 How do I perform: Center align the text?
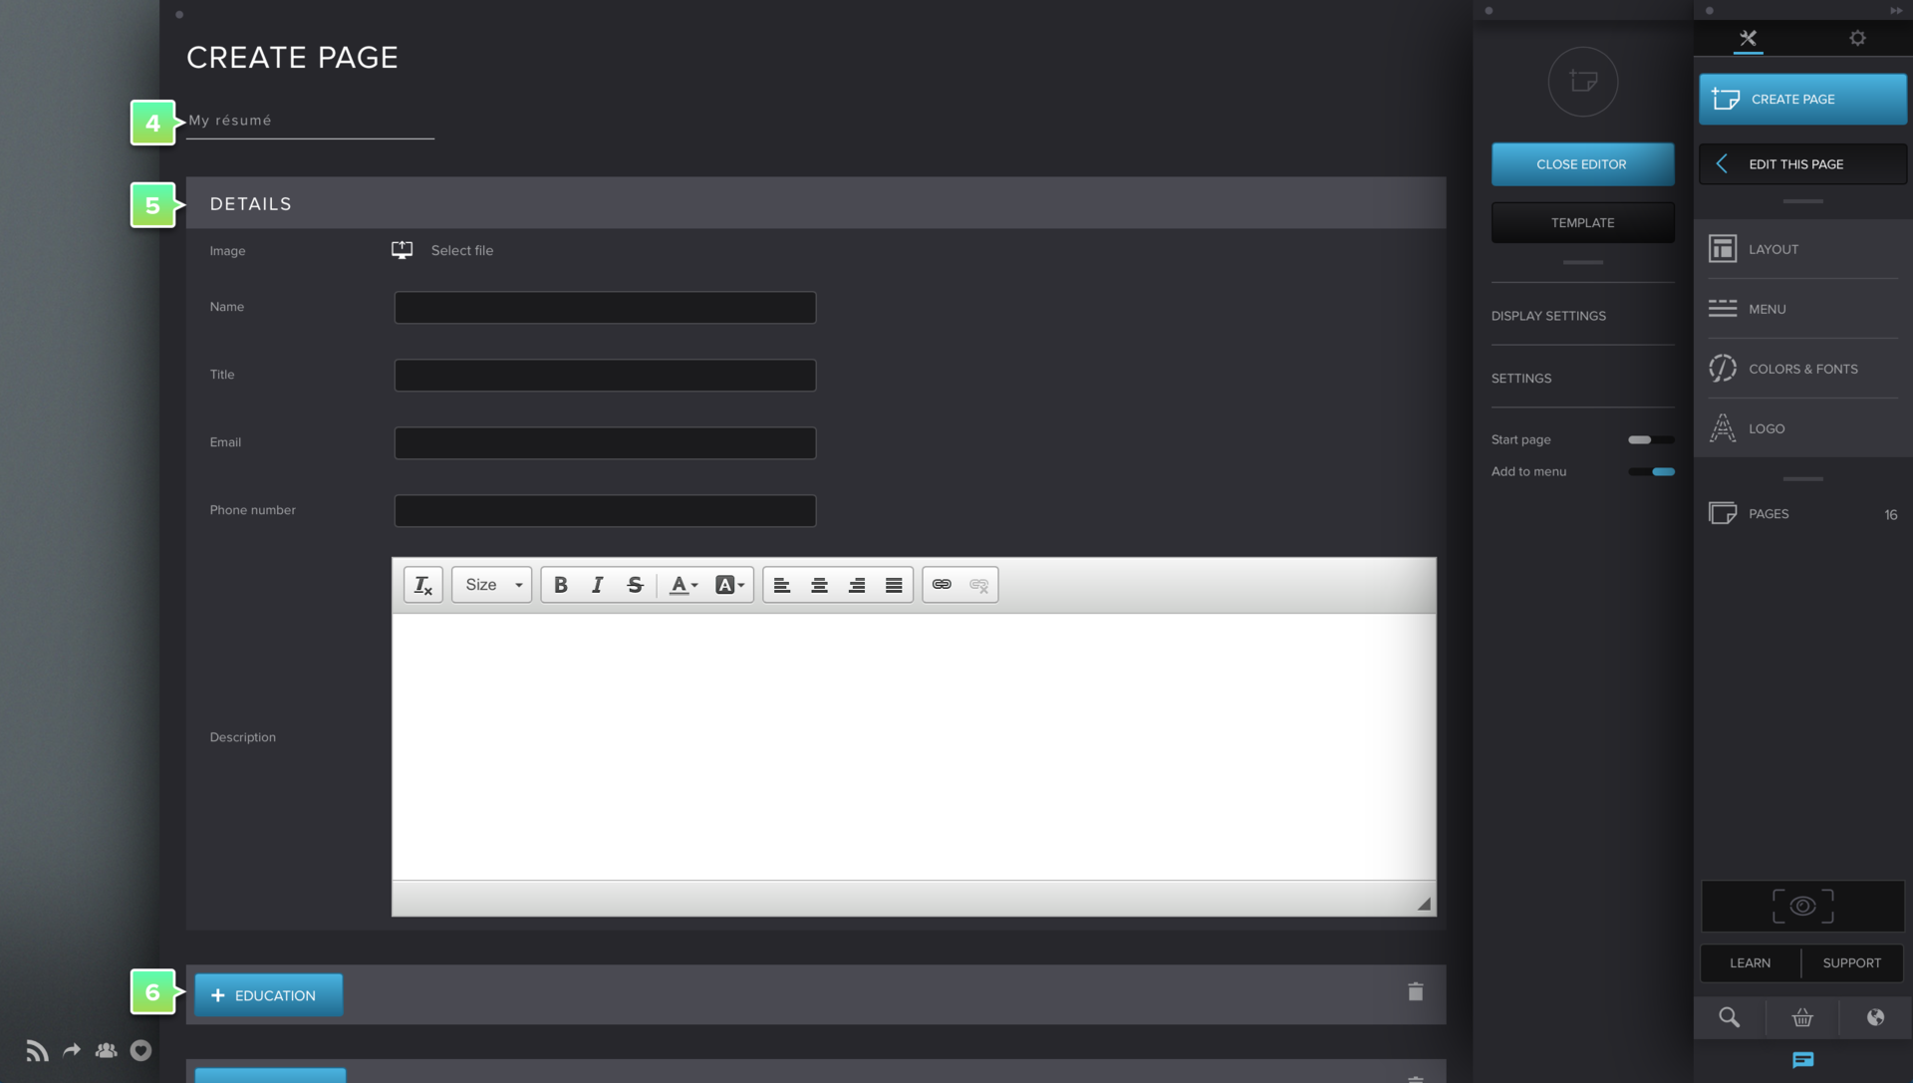[x=819, y=585]
